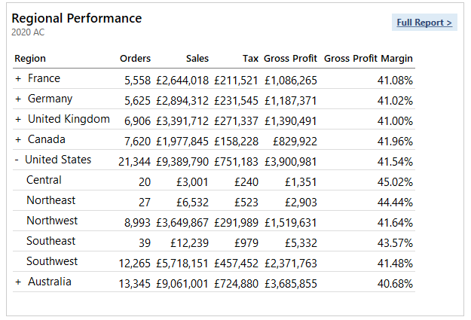Click the Orders column header
This screenshot has width=471, height=320.
click(135, 59)
